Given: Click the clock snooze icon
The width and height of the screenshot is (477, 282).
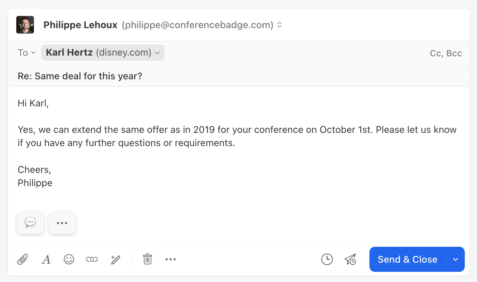Looking at the screenshot, I should (x=327, y=260).
